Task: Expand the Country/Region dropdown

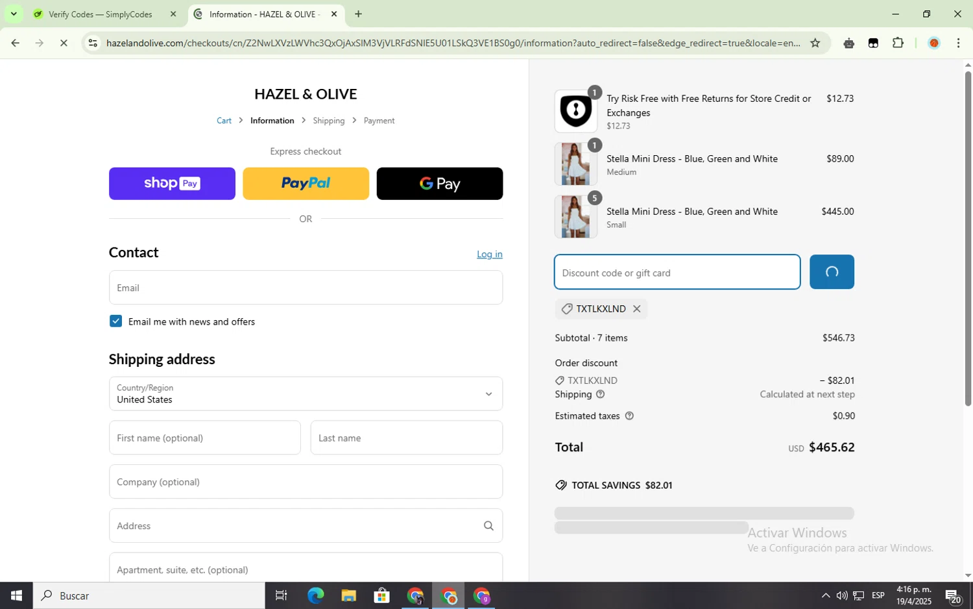Action: tap(306, 393)
